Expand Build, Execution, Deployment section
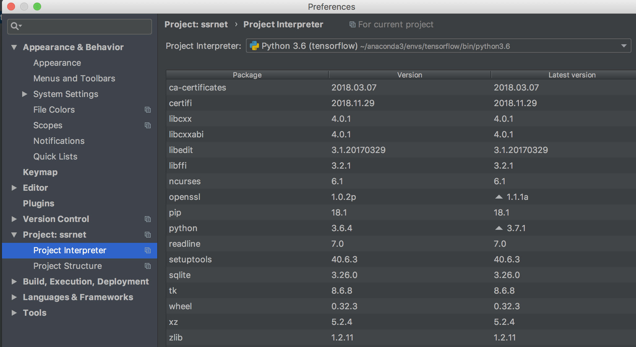Screen dimensions: 636x347 (x=14, y=282)
